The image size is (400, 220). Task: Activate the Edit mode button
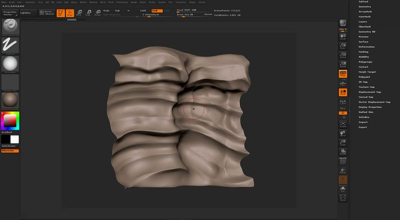pyautogui.click(x=60, y=12)
